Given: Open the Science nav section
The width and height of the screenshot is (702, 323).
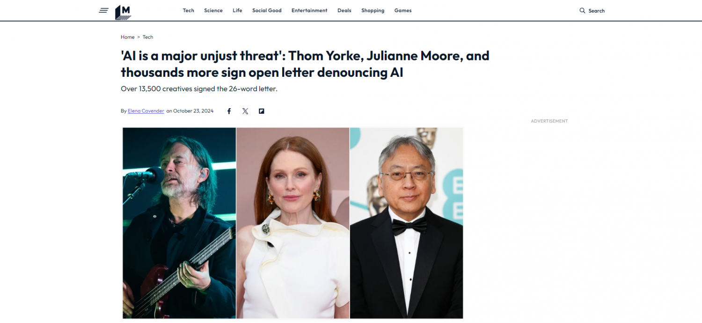Looking at the screenshot, I should pyautogui.click(x=213, y=10).
